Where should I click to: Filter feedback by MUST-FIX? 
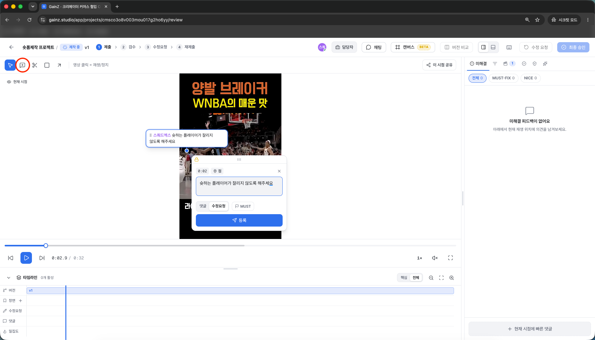point(503,78)
